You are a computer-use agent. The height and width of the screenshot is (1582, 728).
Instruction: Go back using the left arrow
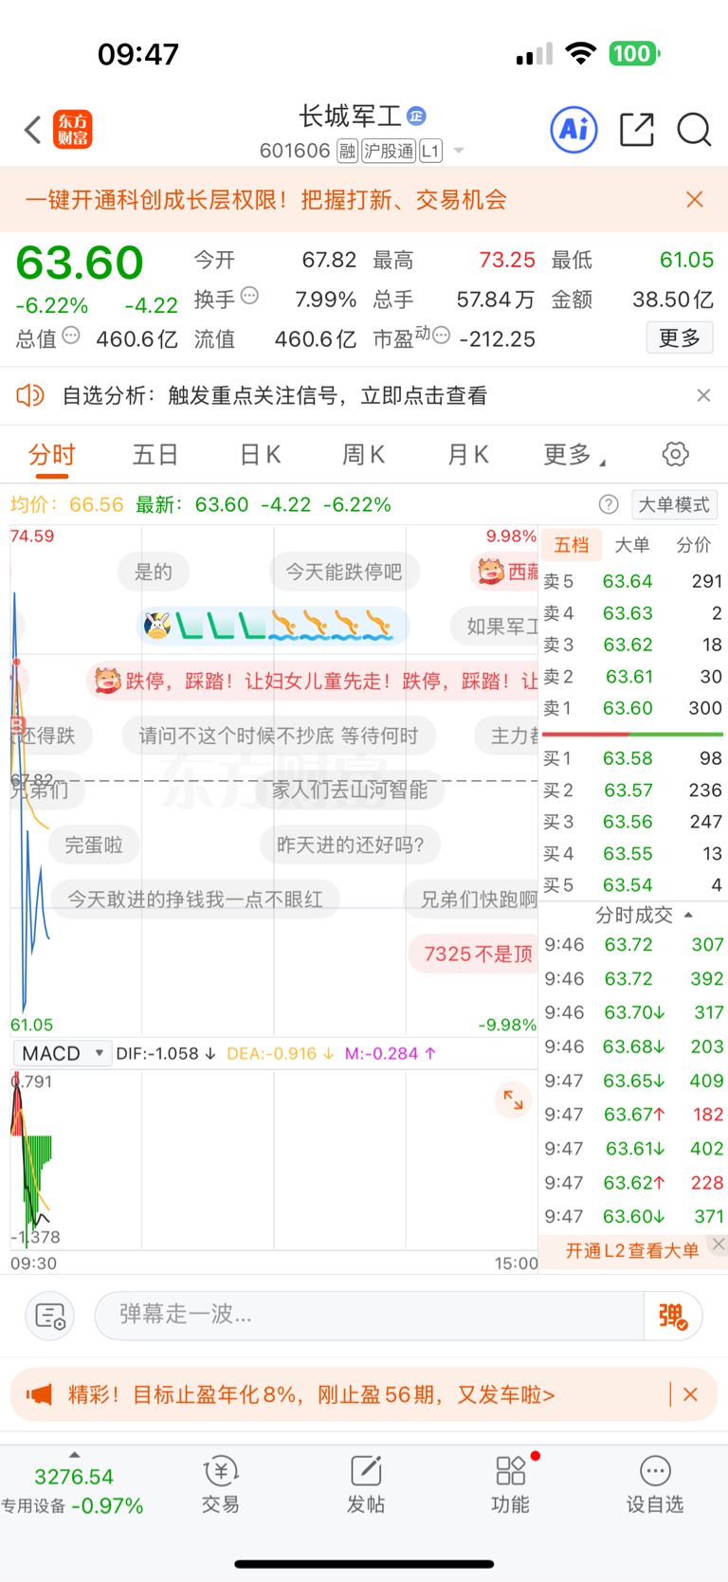click(33, 130)
